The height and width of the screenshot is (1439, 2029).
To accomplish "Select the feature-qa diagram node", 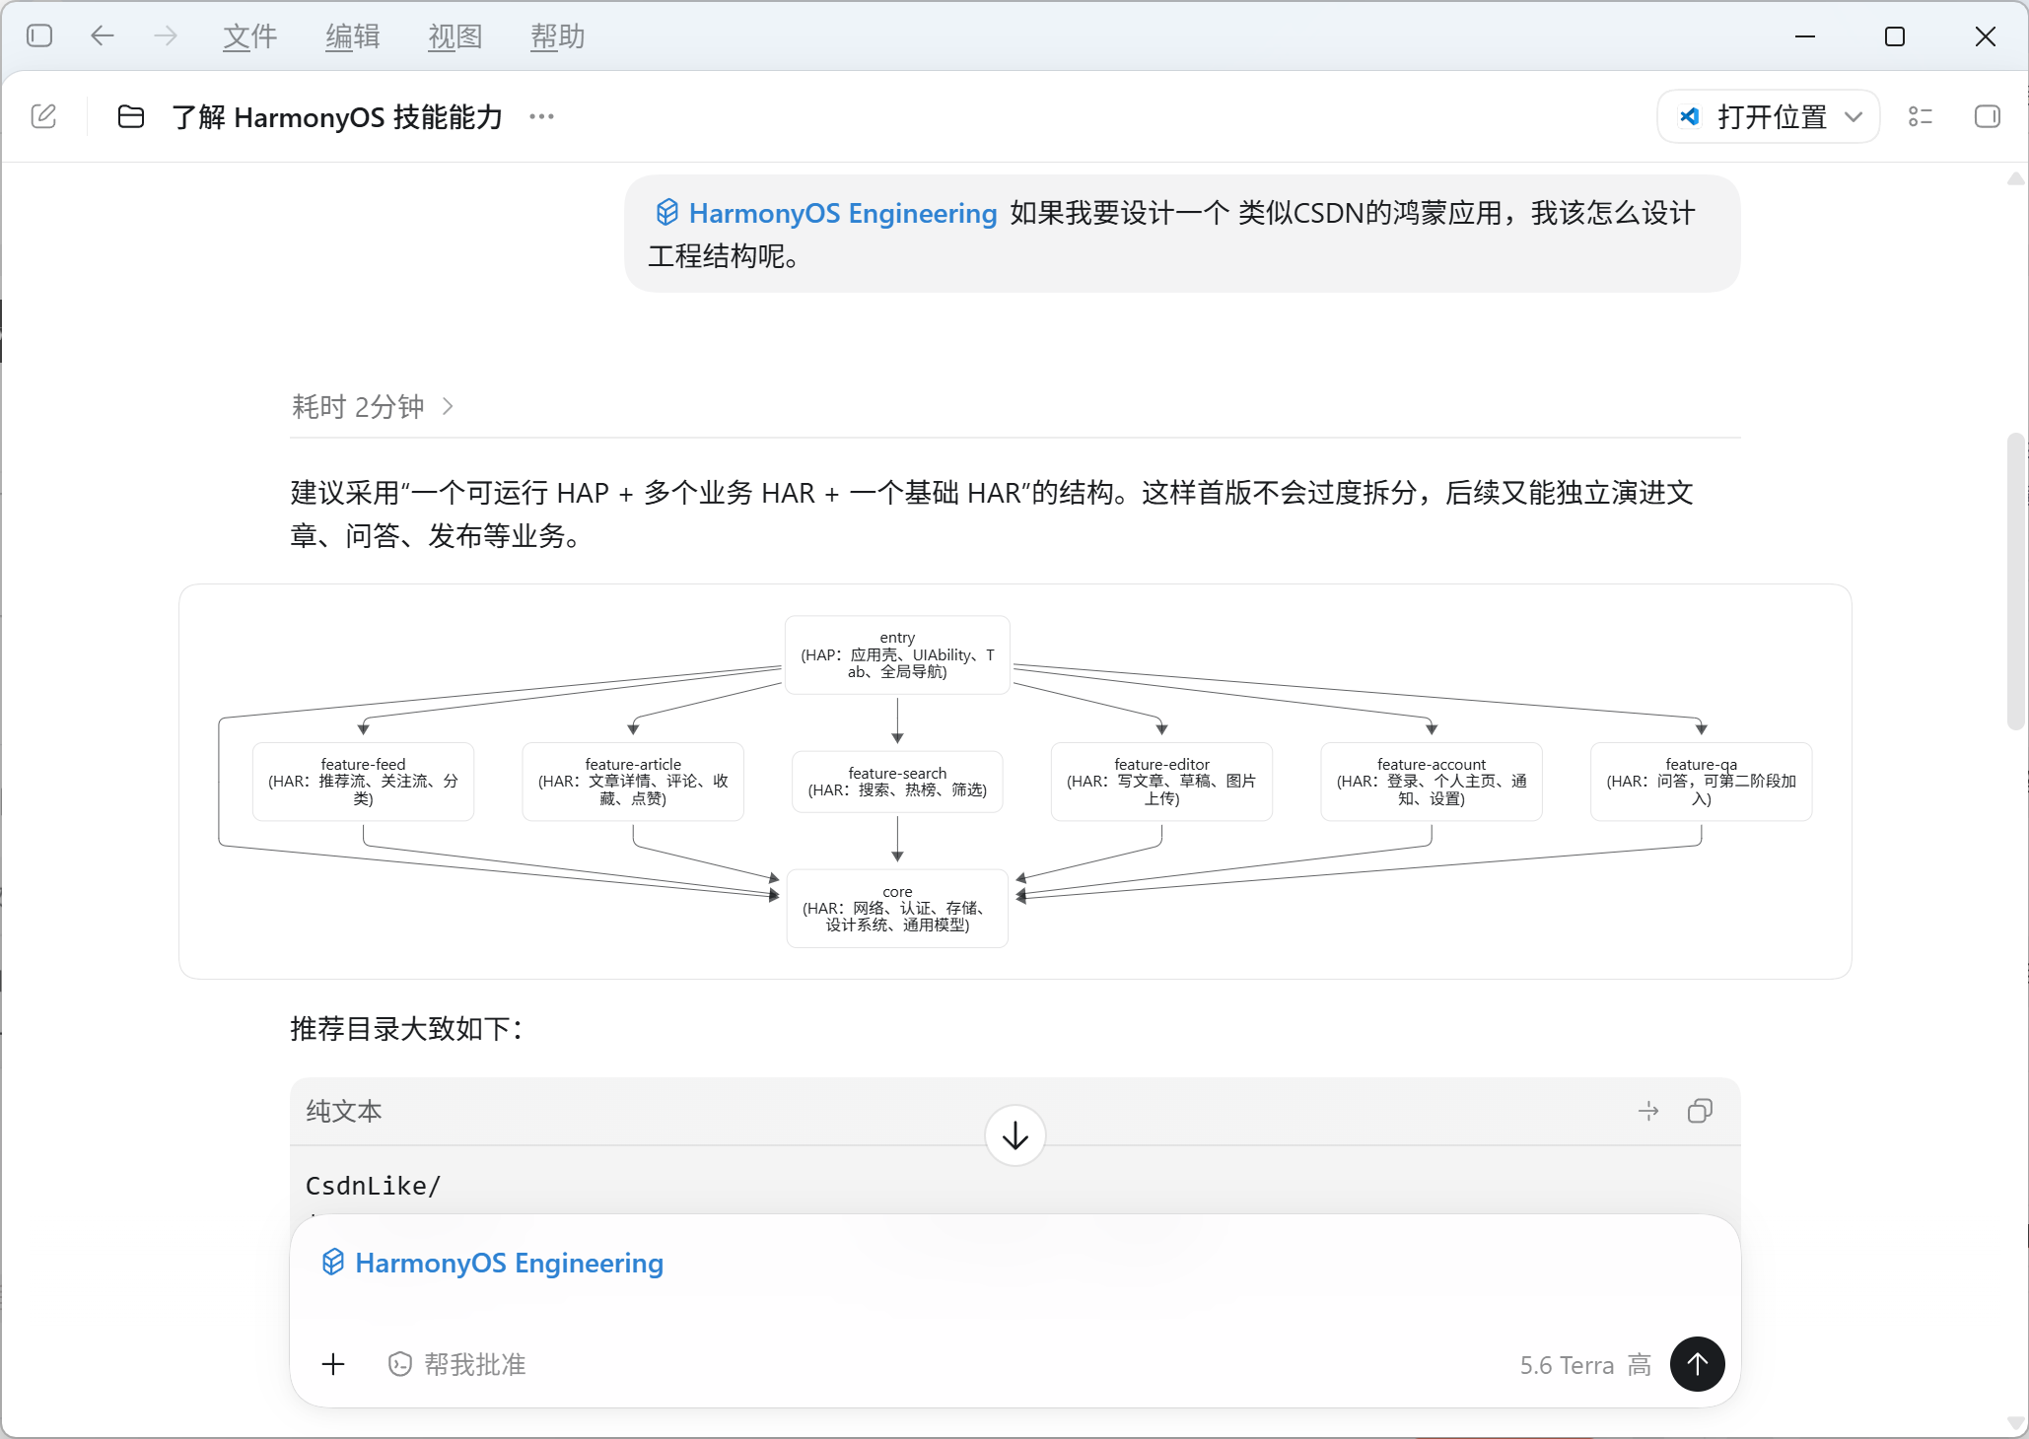I will point(1701,781).
